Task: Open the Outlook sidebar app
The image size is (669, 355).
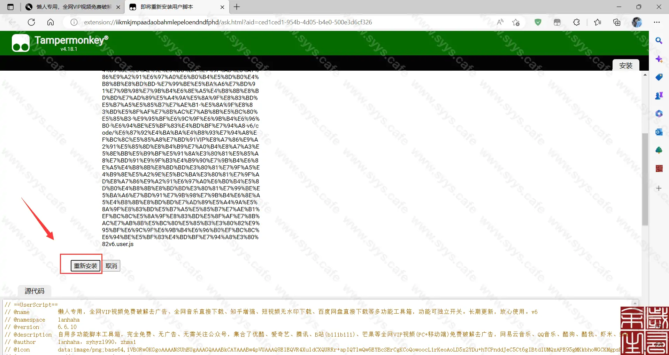Action: coord(659,132)
